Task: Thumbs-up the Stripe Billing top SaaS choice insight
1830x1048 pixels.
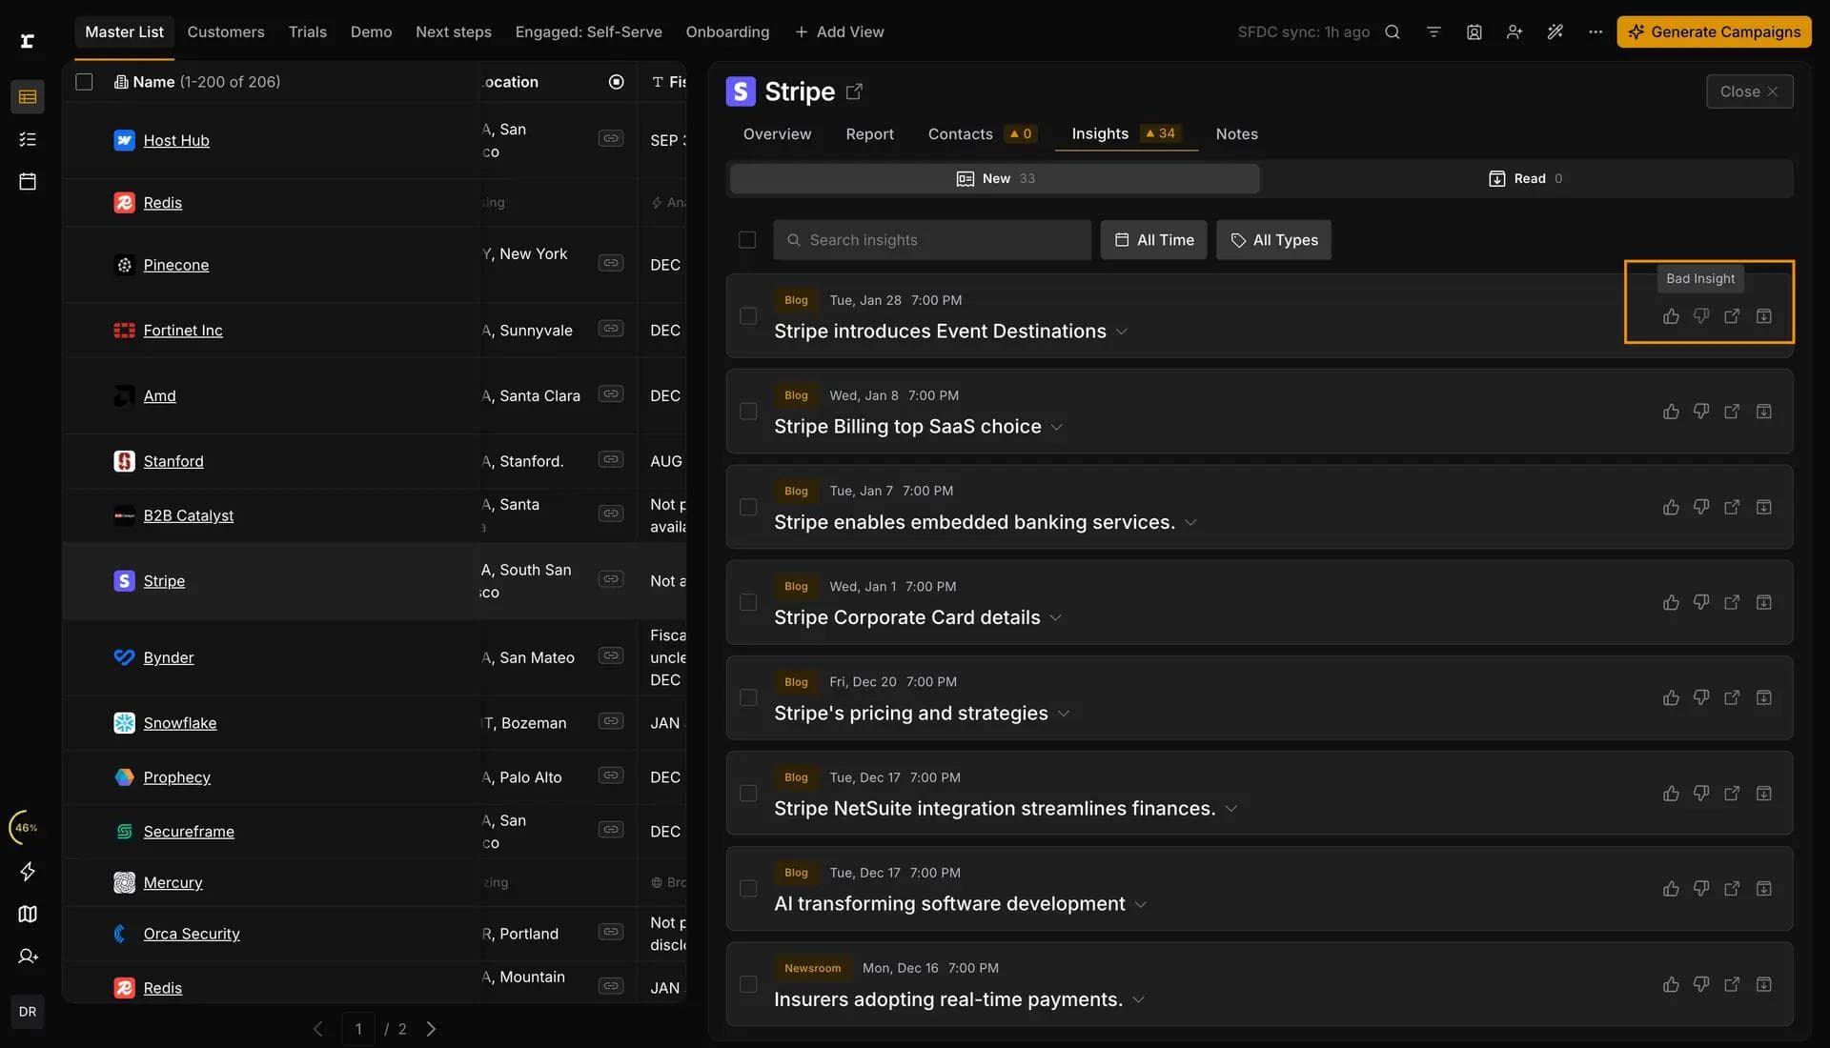Action: coord(1671,412)
